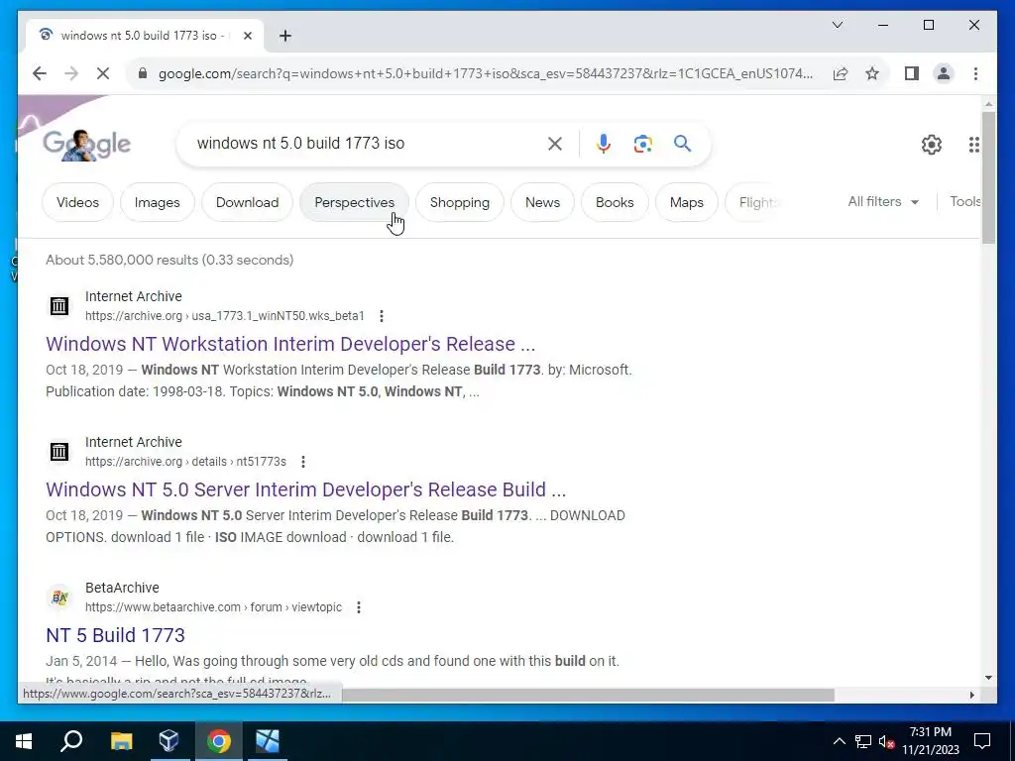Open NT 5 Build 1773 BetaArchive result
The image size is (1015, 761).
click(x=115, y=635)
